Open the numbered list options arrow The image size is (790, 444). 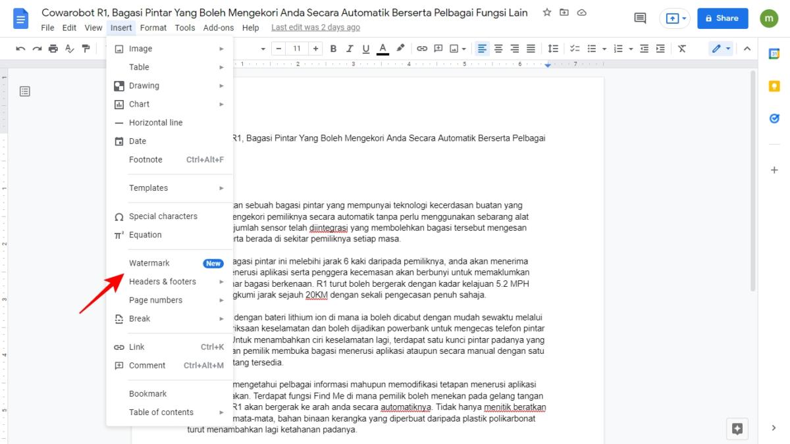(631, 49)
